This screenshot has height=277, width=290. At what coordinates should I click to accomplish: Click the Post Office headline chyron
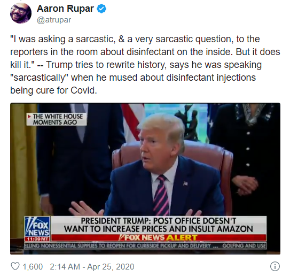coord(159,225)
